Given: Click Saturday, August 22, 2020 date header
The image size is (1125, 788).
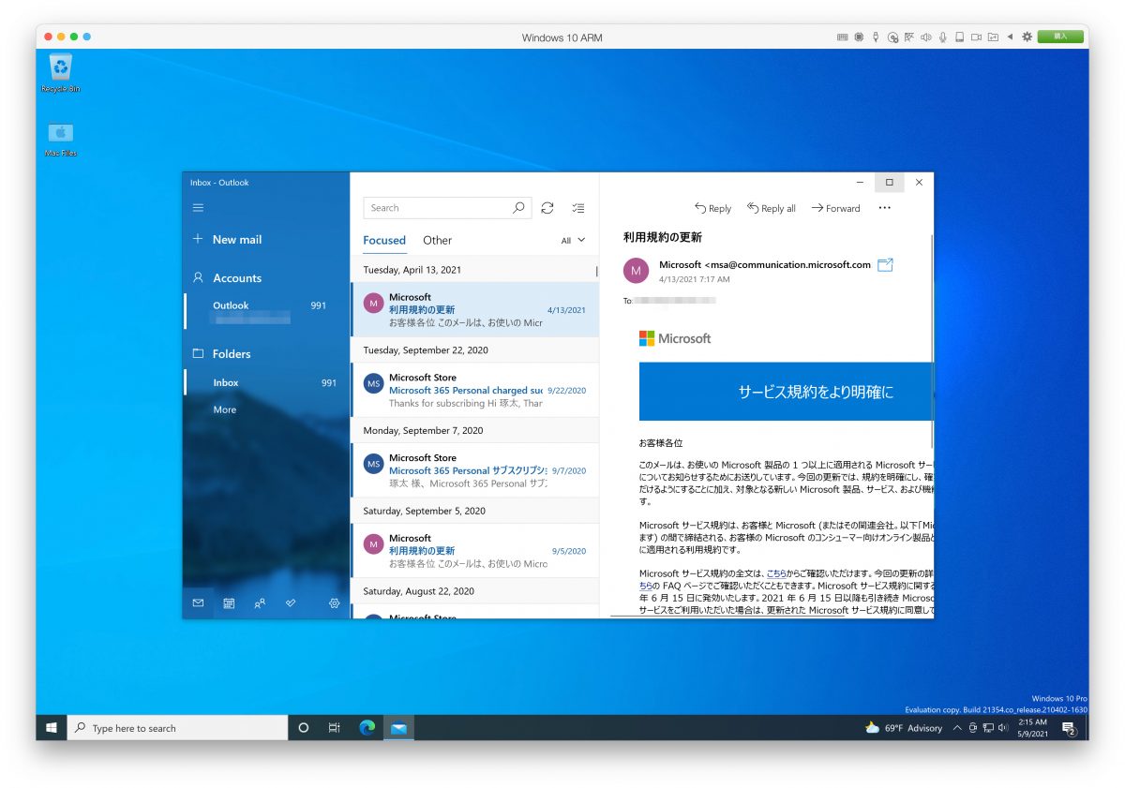Looking at the screenshot, I should pos(418,591).
